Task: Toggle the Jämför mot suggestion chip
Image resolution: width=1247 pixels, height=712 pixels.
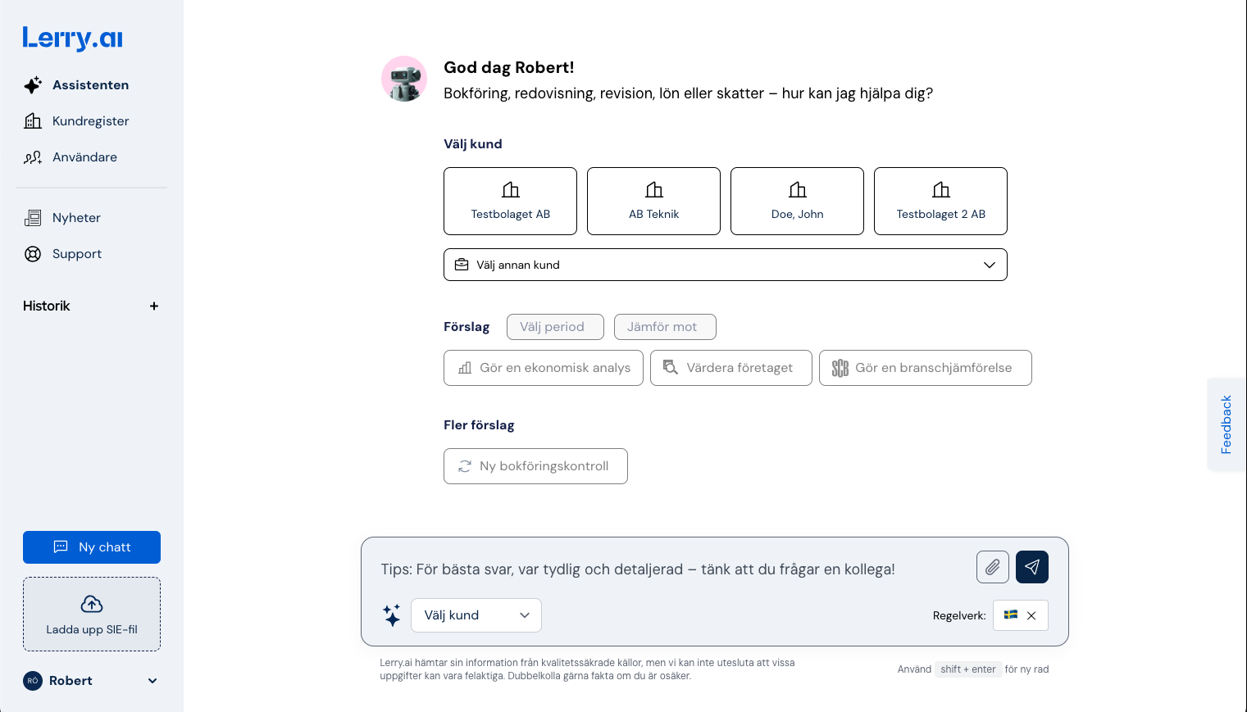Action: [x=665, y=326]
